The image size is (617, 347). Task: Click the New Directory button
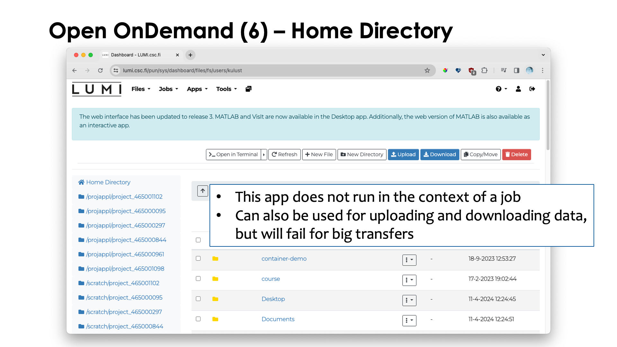362,155
